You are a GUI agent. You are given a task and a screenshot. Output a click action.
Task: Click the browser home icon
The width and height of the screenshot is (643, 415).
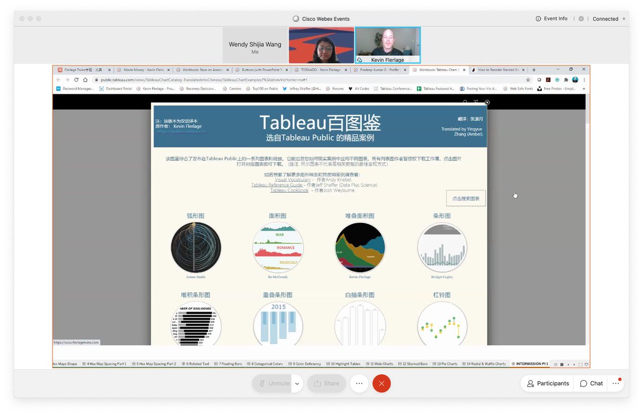click(x=85, y=79)
